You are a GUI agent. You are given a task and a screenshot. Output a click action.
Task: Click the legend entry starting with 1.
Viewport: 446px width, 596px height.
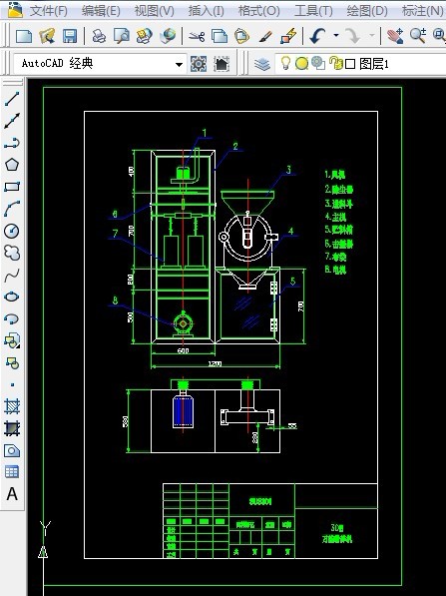[x=334, y=175]
